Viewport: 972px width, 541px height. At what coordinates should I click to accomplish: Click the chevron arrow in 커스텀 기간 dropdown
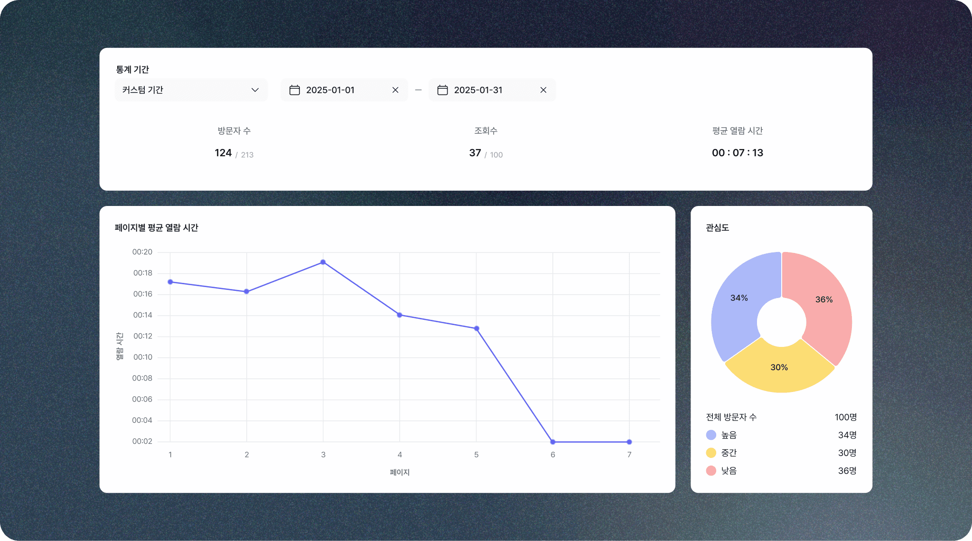click(255, 90)
